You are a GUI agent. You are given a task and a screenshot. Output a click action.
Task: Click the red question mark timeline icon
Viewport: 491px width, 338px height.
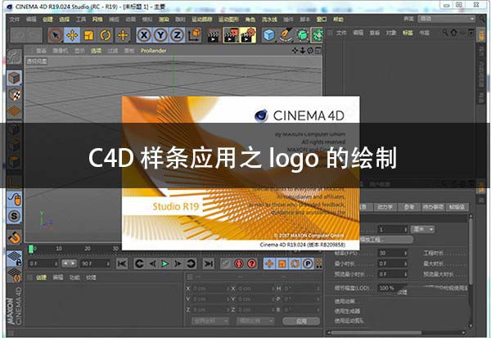(x=252, y=264)
